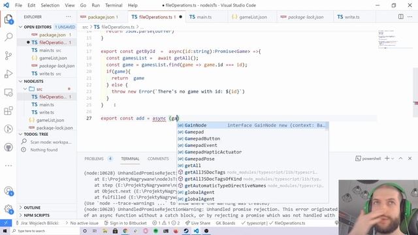
Task: Switch to package.json editor tab
Action: coord(103,17)
